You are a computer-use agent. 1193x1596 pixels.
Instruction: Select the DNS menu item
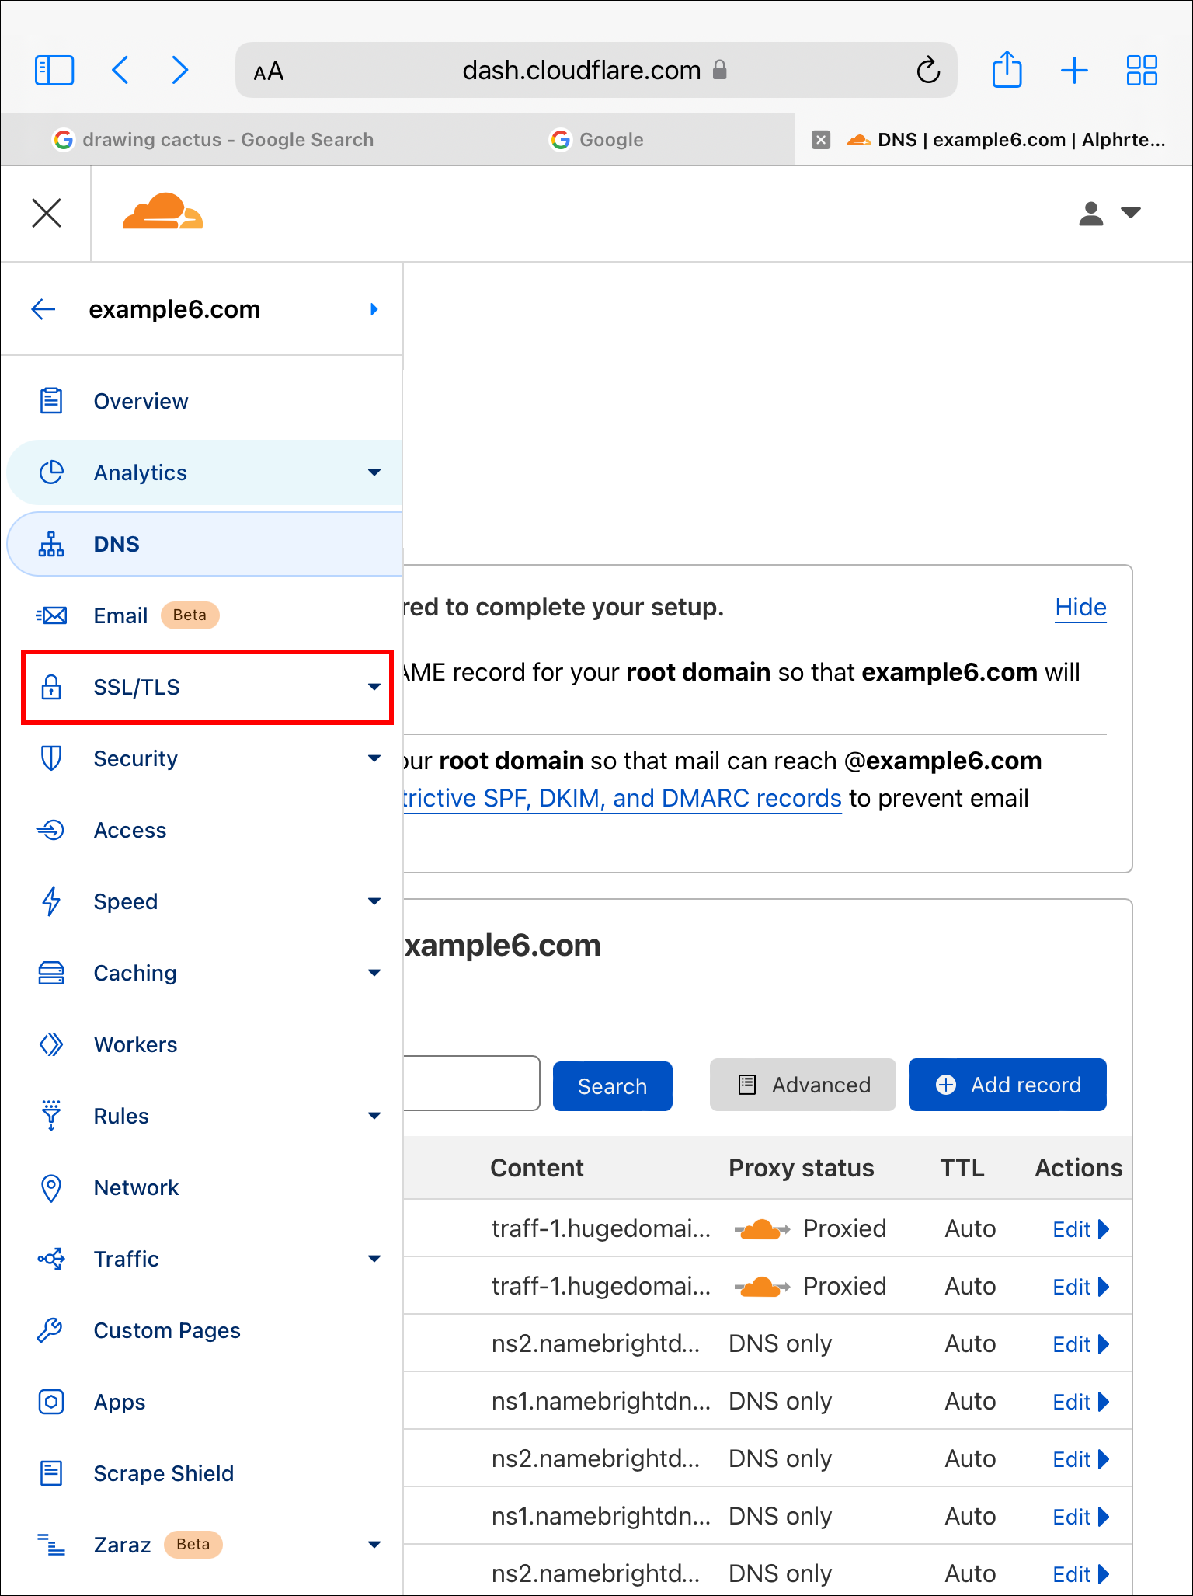(x=205, y=544)
